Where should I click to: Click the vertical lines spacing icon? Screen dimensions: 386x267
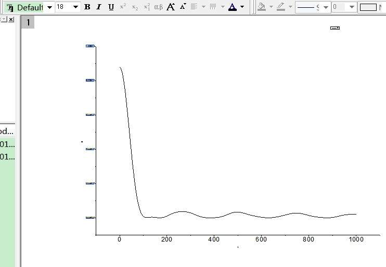[213, 7]
